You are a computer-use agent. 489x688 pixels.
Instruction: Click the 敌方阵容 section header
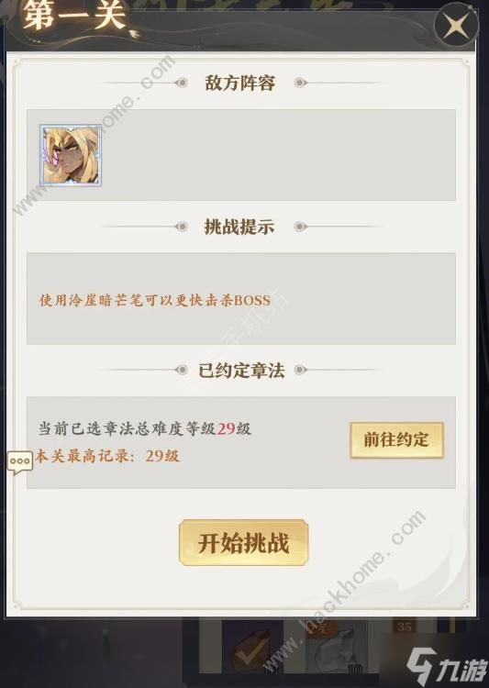coord(240,83)
